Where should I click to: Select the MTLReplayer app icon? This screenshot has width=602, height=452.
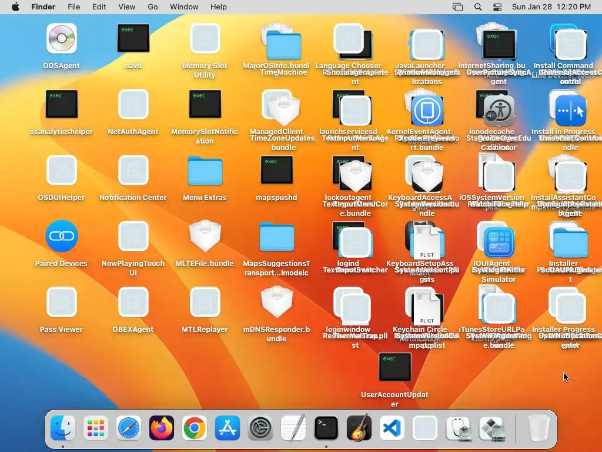(x=205, y=302)
